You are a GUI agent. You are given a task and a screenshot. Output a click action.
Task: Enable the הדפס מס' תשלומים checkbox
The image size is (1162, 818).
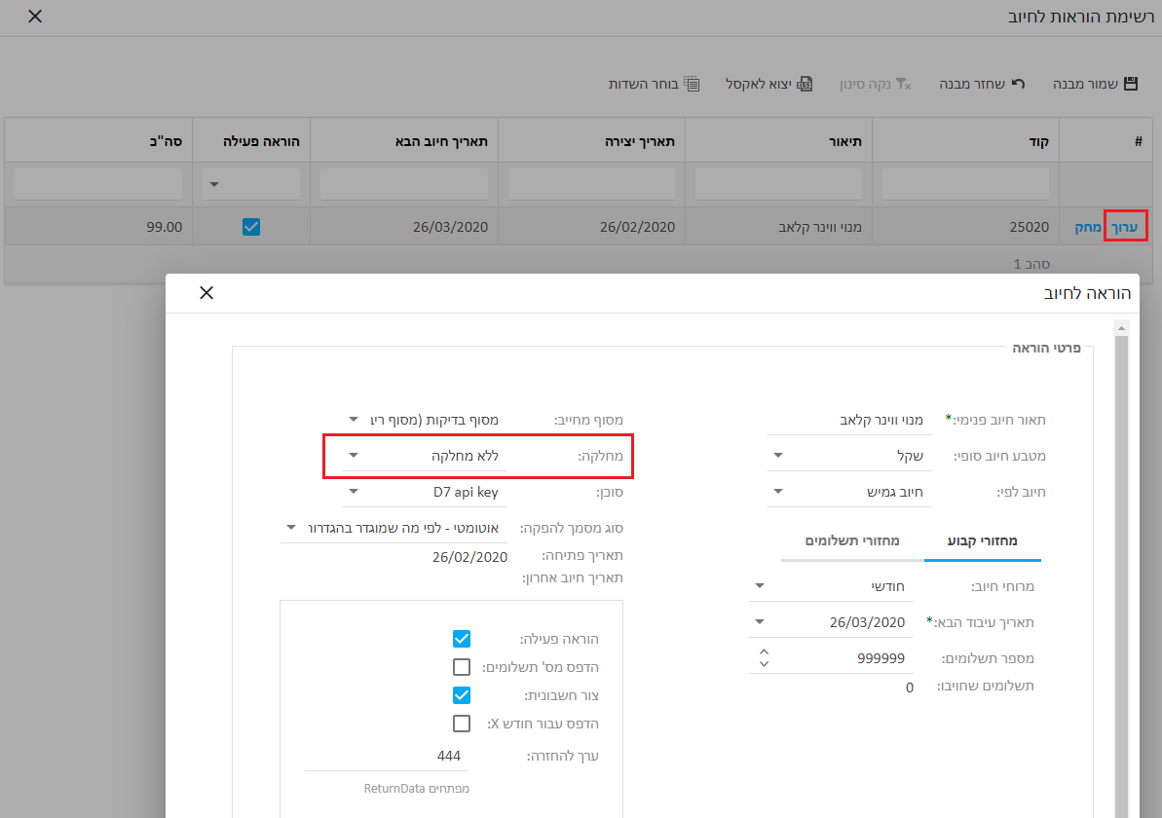462,667
